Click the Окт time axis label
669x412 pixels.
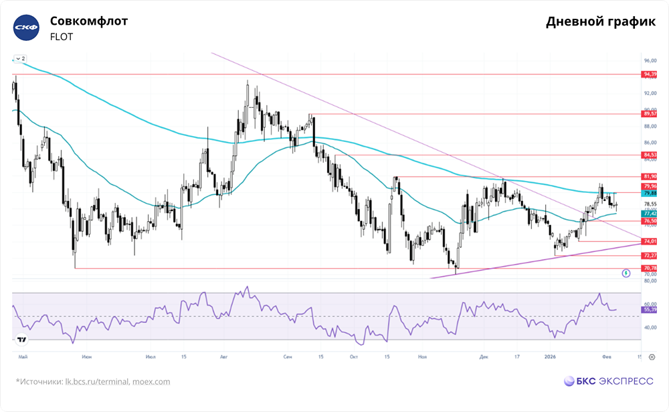pos(354,356)
